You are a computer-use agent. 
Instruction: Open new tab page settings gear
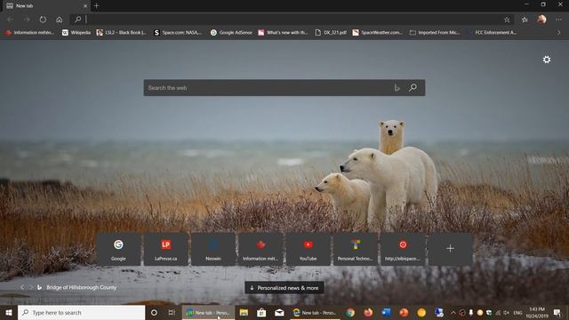tap(547, 60)
